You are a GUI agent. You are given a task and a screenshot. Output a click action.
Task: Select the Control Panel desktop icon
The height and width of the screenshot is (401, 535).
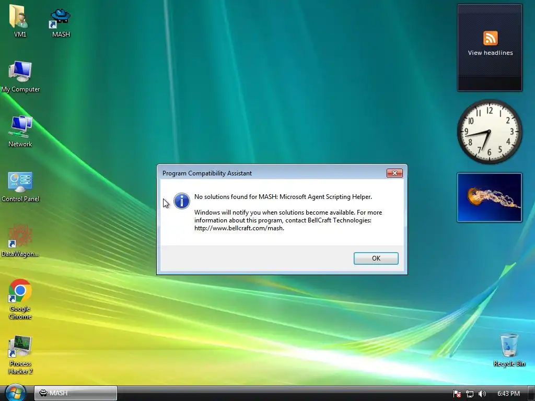pos(20,186)
